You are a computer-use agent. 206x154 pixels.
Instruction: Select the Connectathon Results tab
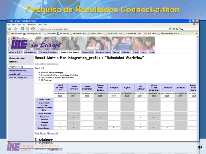point(70,52)
